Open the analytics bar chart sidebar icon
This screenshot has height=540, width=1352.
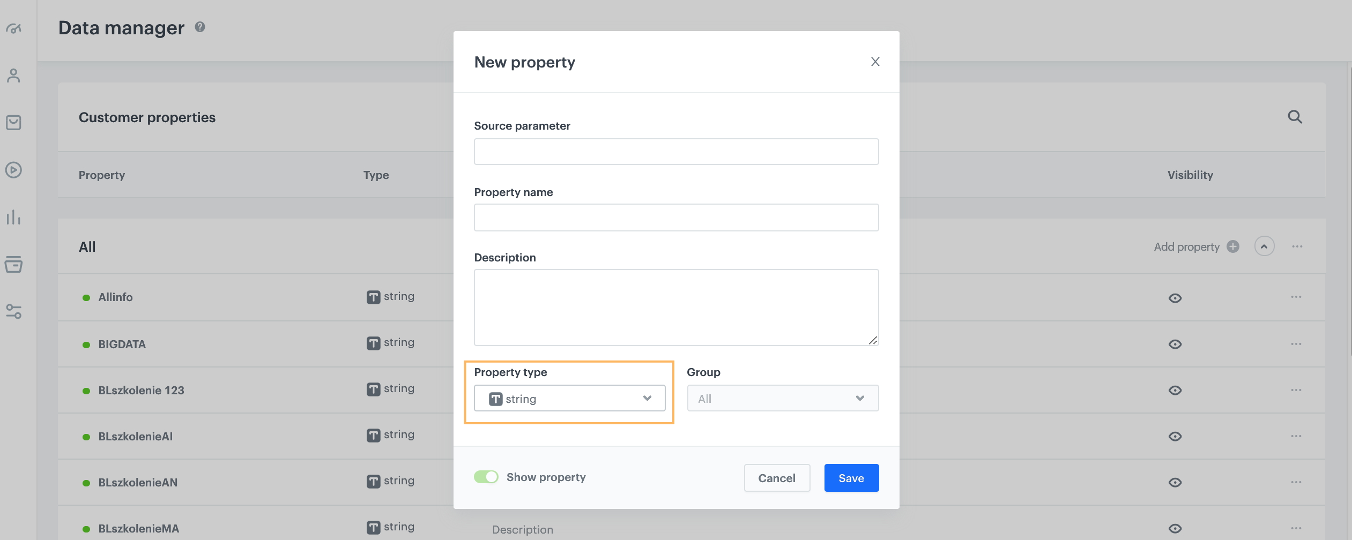[14, 217]
